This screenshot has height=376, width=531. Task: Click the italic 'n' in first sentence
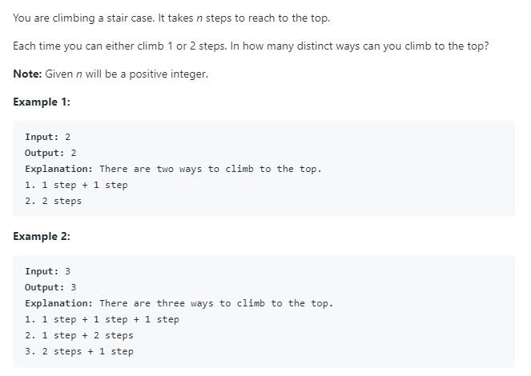click(x=199, y=18)
